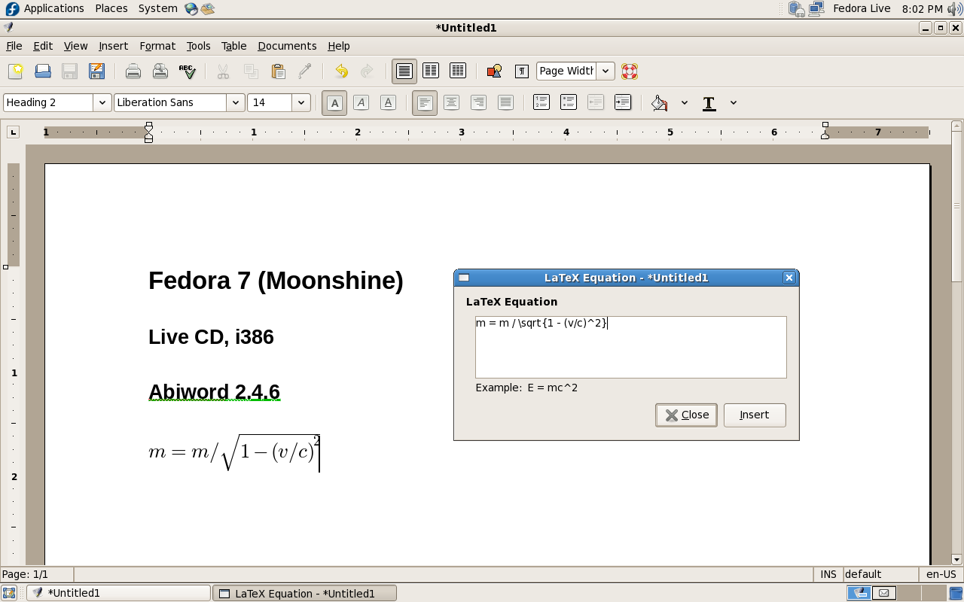
Task: Undo the last action with arrow icon
Action: (x=341, y=71)
